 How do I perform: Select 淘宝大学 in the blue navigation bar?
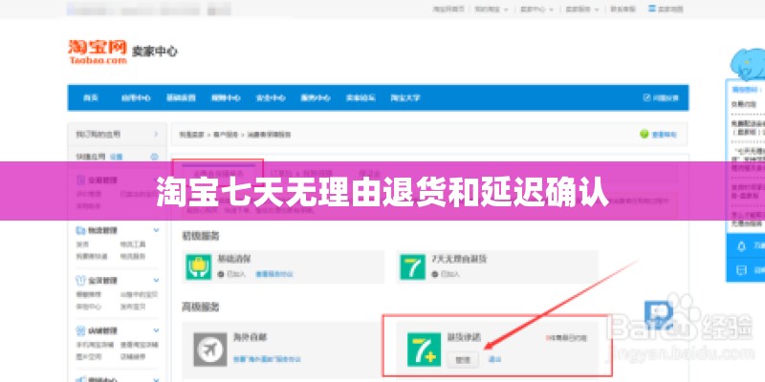pyautogui.click(x=404, y=97)
